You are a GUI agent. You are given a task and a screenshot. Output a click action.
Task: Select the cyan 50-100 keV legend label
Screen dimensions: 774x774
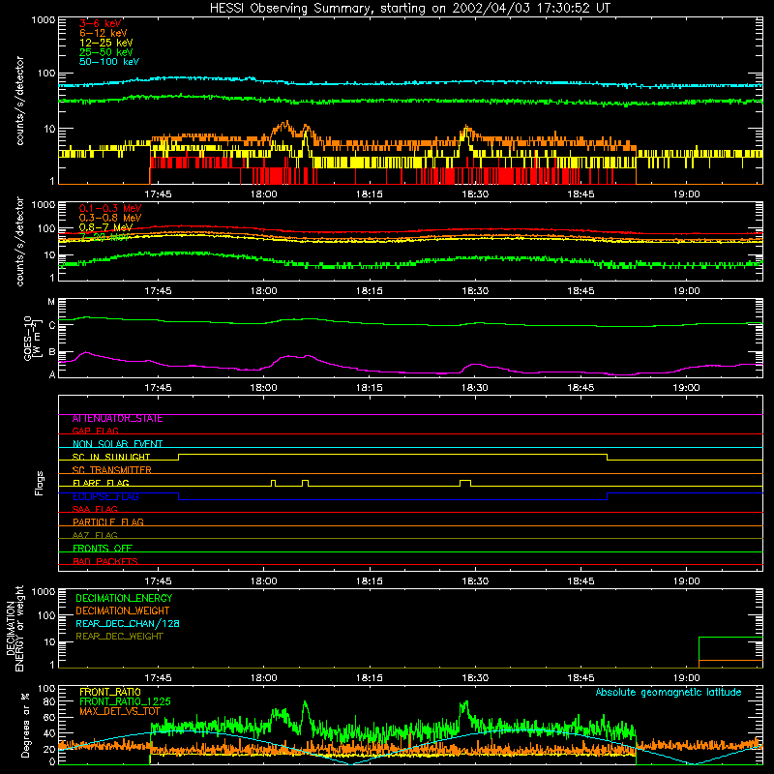[x=109, y=62]
